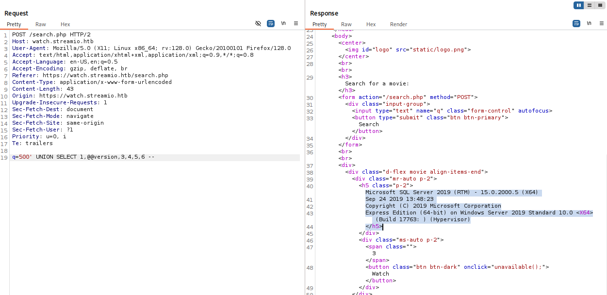Click the 'Sec-Fetch-User: ?1' header line
The image size is (607, 295).
tap(43, 130)
